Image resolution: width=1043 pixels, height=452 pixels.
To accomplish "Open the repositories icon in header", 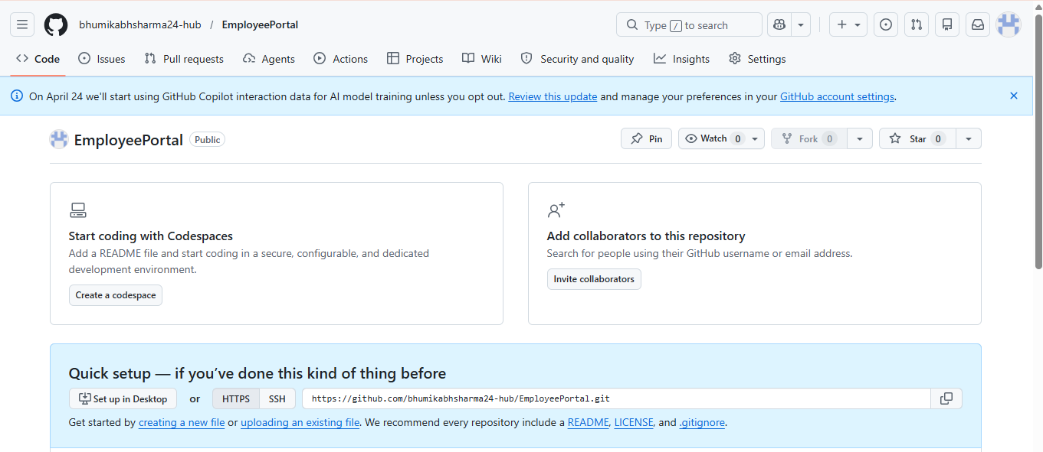I will [947, 24].
